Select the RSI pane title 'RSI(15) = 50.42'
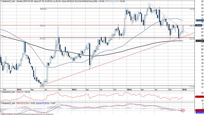 [x=23, y=92]
